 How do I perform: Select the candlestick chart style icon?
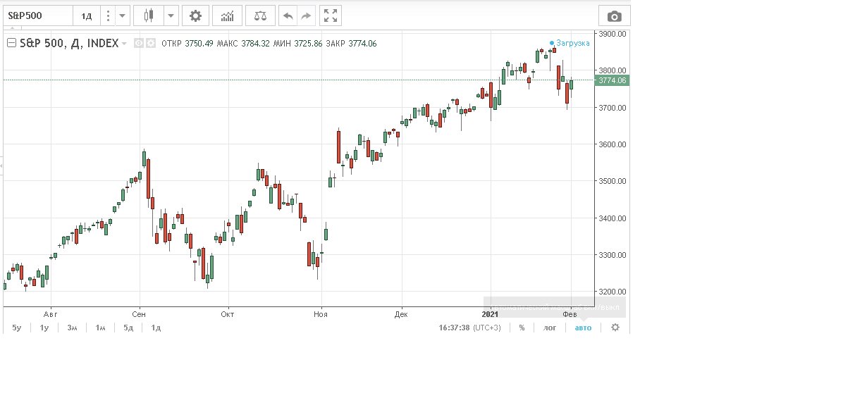pyautogui.click(x=149, y=16)
